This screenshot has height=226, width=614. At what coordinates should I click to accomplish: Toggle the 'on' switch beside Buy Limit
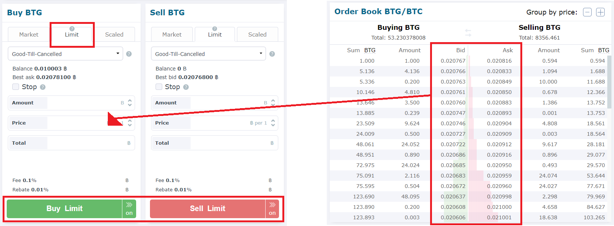coord(129,209)
